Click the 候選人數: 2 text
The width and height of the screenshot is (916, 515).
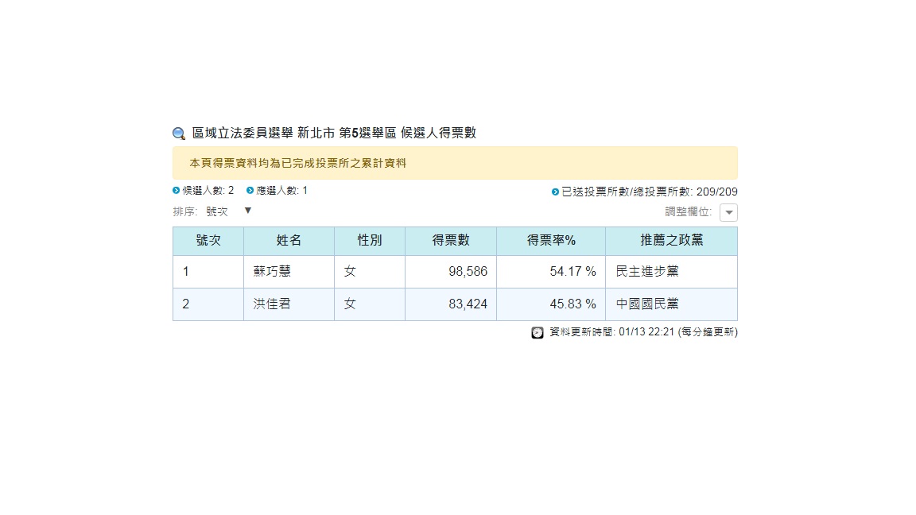208,191
